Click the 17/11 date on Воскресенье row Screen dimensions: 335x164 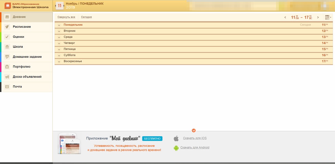[x=325, y=61]
